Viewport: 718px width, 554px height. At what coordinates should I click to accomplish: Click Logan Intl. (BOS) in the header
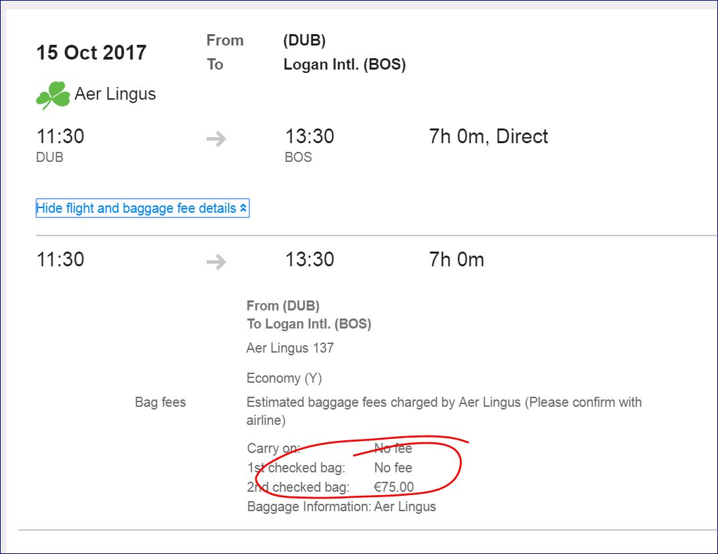coord(344,65)
